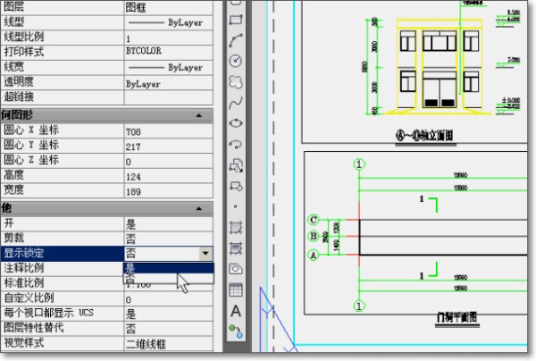536x361 pixels.
Task: Select the Arc draw tool
Action: coord(236,40)
